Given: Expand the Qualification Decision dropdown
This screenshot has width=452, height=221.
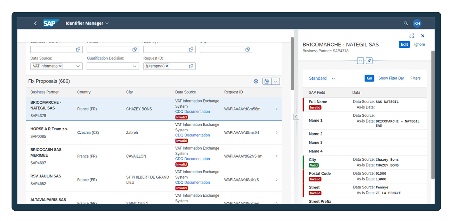Looking at the screenshot, I should pos(135,66).
